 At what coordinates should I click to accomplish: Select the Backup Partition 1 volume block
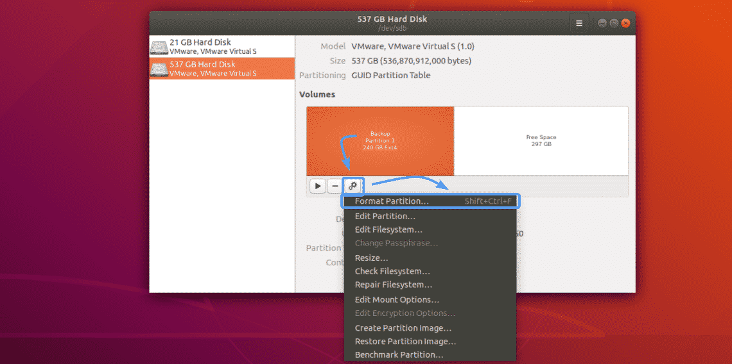click(380, 141)
